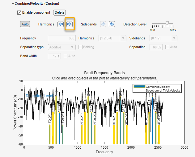Click the Sidebands right arrow button
This screenshot has height=157, width=195.
(112, 24)
